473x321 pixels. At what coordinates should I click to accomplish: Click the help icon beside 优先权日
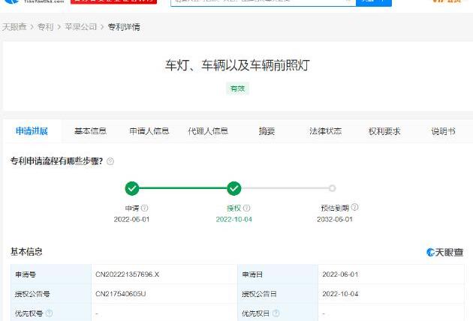pos(276,313)
